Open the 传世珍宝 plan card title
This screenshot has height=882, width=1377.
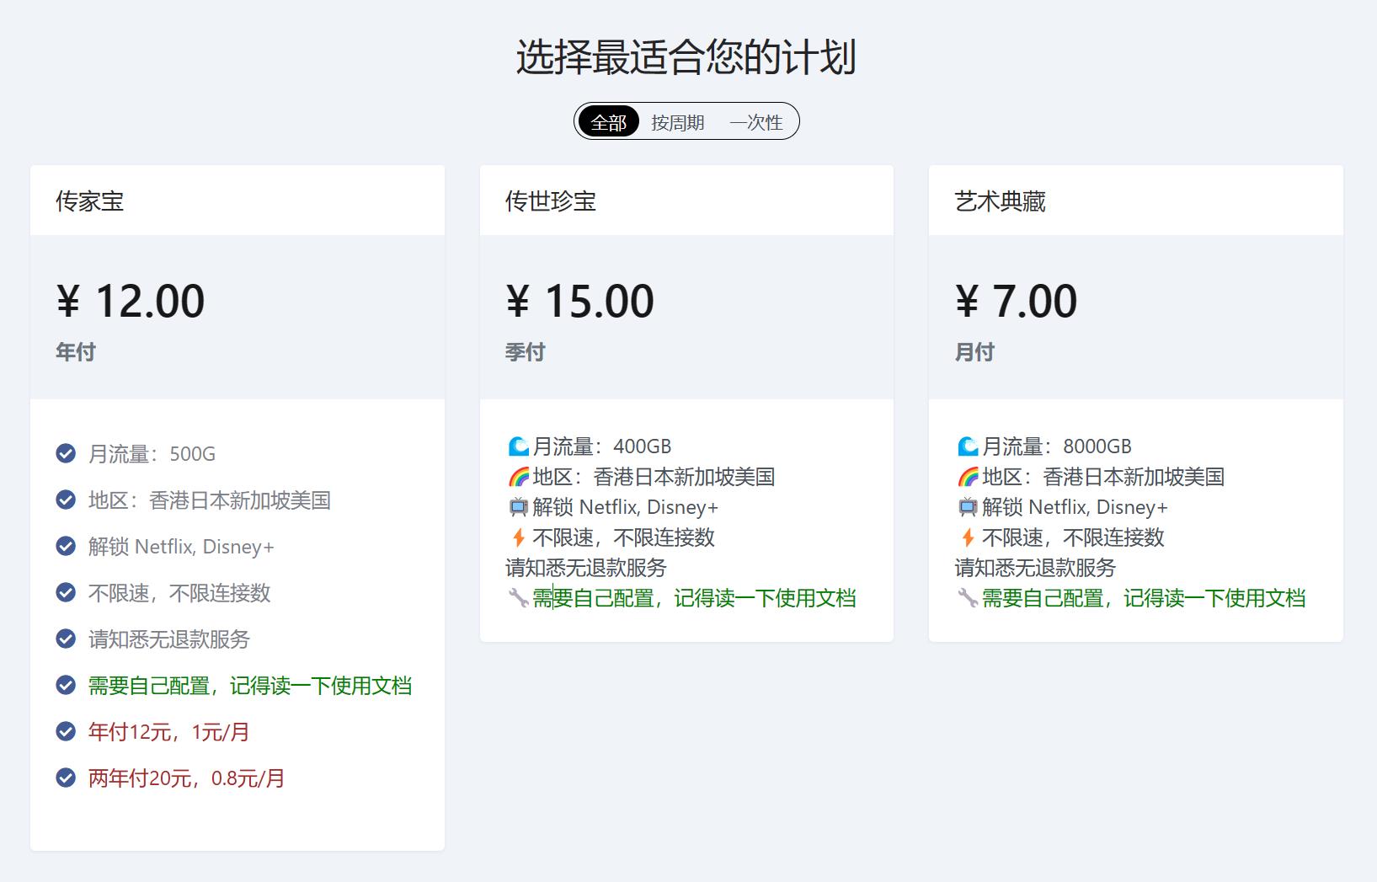[x=551, y=201]
